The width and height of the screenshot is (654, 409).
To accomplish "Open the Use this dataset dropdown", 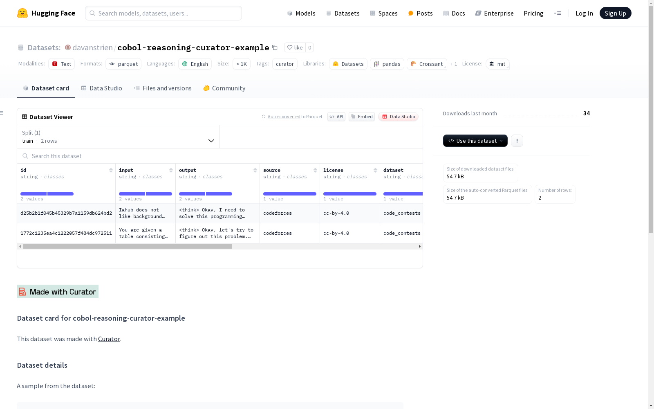I will (475, 141).
